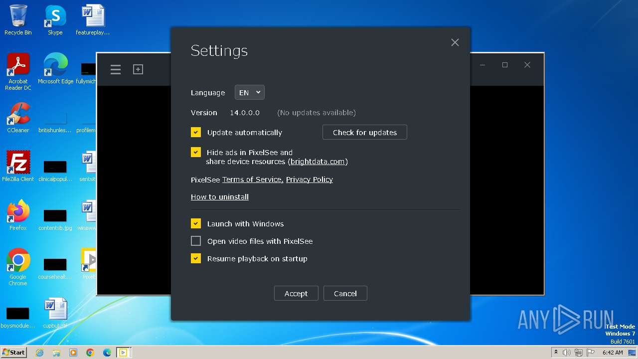Open Google Chrome desktop shortcut

pos(18,267)
